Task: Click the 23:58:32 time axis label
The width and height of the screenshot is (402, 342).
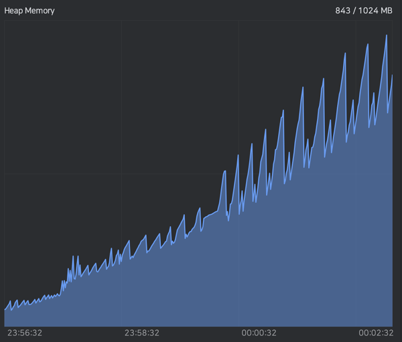Action: [142, 333]
